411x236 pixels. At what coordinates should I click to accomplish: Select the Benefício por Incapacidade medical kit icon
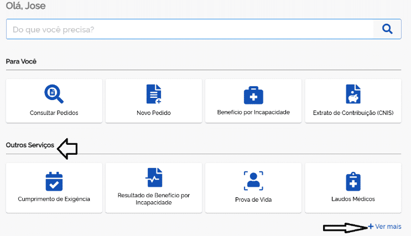(253, 95)
